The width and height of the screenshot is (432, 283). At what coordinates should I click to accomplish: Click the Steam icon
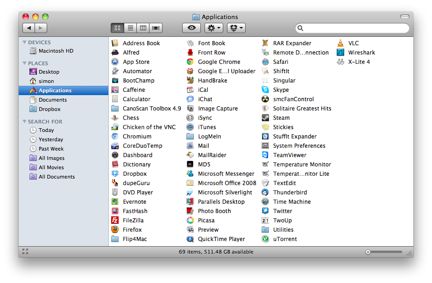265,117
